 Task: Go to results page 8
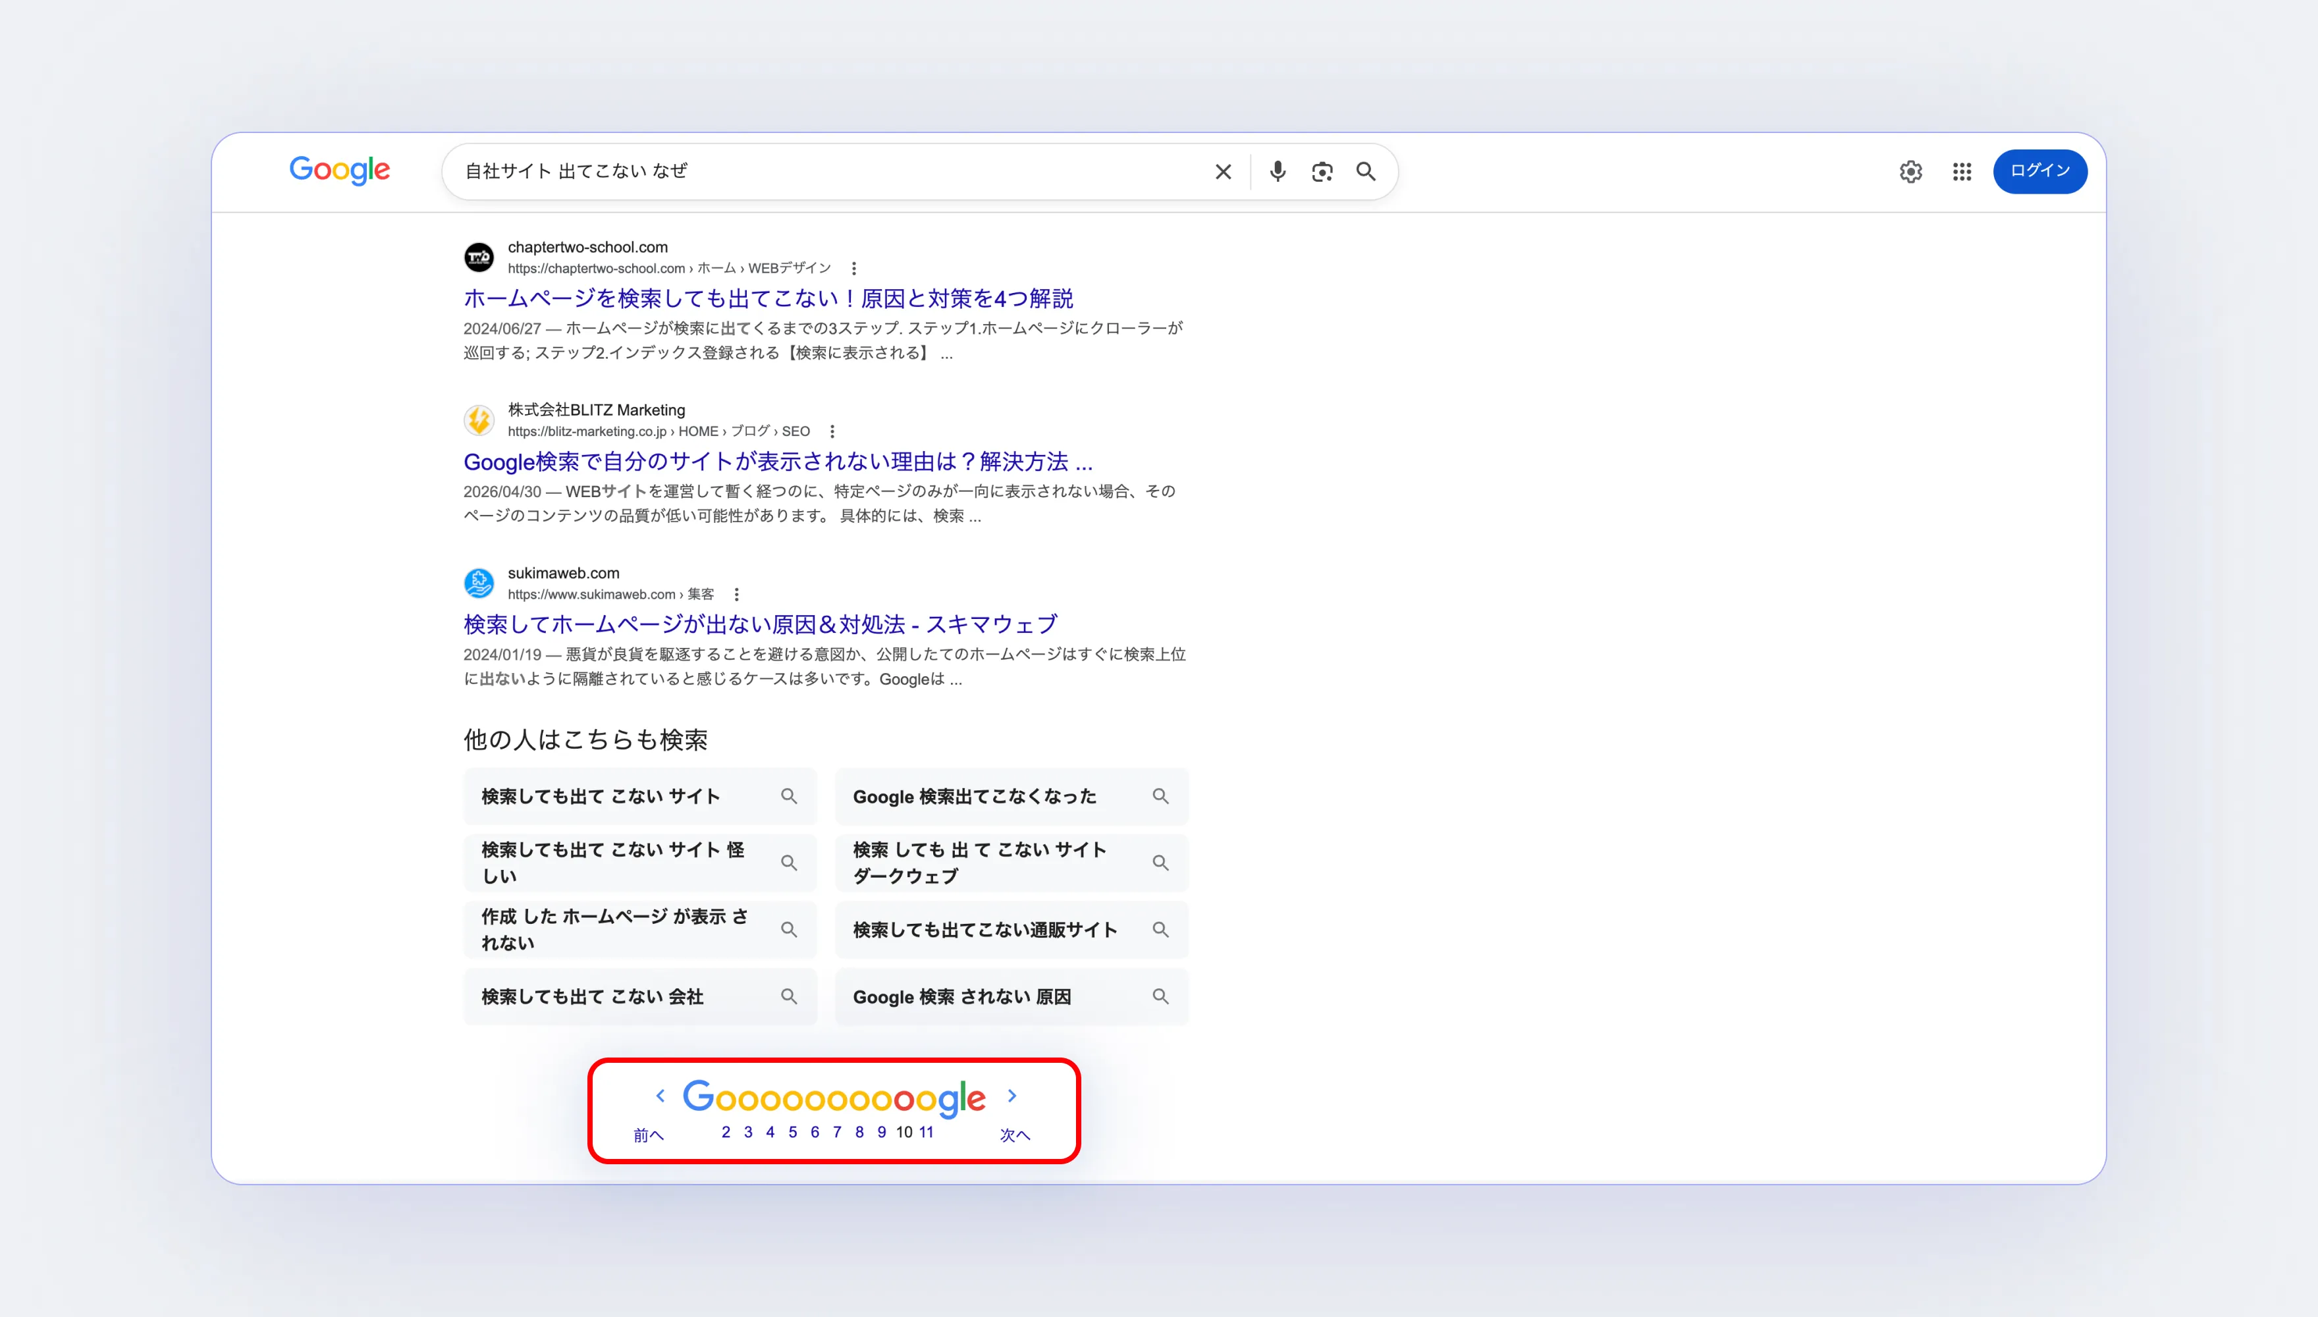tap(859, 1131)
